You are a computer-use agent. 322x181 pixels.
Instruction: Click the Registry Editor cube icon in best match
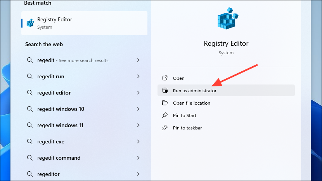(30, 23)
